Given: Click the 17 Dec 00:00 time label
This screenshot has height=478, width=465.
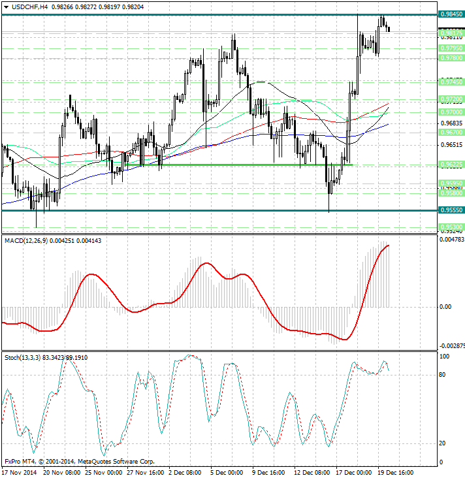Looking at the screenshot, I should (354, 473).
